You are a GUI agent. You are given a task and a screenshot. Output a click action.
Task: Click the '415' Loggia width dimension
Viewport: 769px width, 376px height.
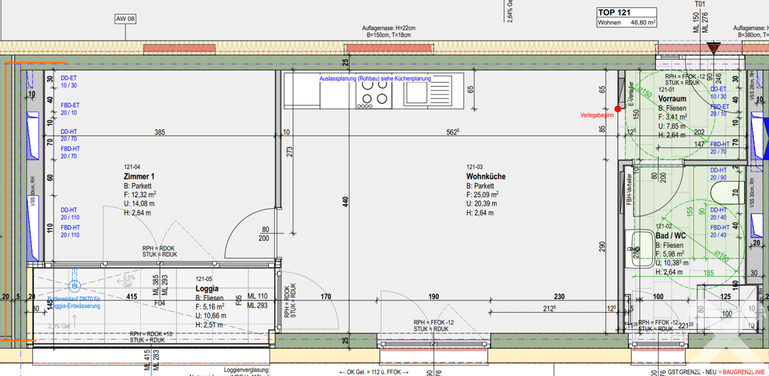132,296
